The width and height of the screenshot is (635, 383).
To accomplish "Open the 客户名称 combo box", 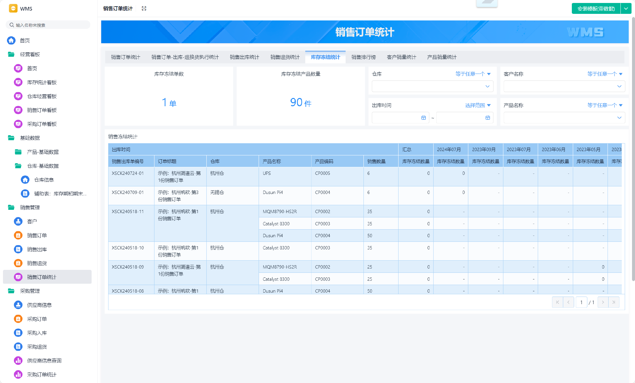I will click(564, 86).
